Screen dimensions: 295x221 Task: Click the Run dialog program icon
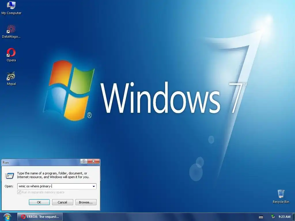(x=9, y=176)
